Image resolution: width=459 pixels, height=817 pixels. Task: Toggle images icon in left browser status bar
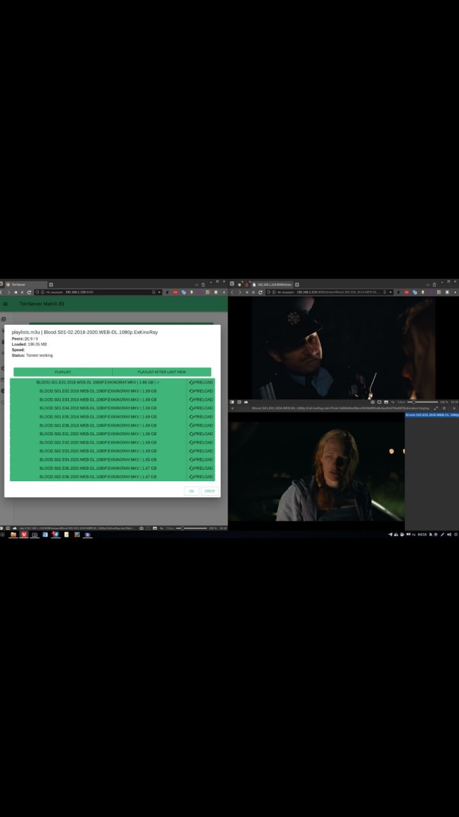(155, 528)
